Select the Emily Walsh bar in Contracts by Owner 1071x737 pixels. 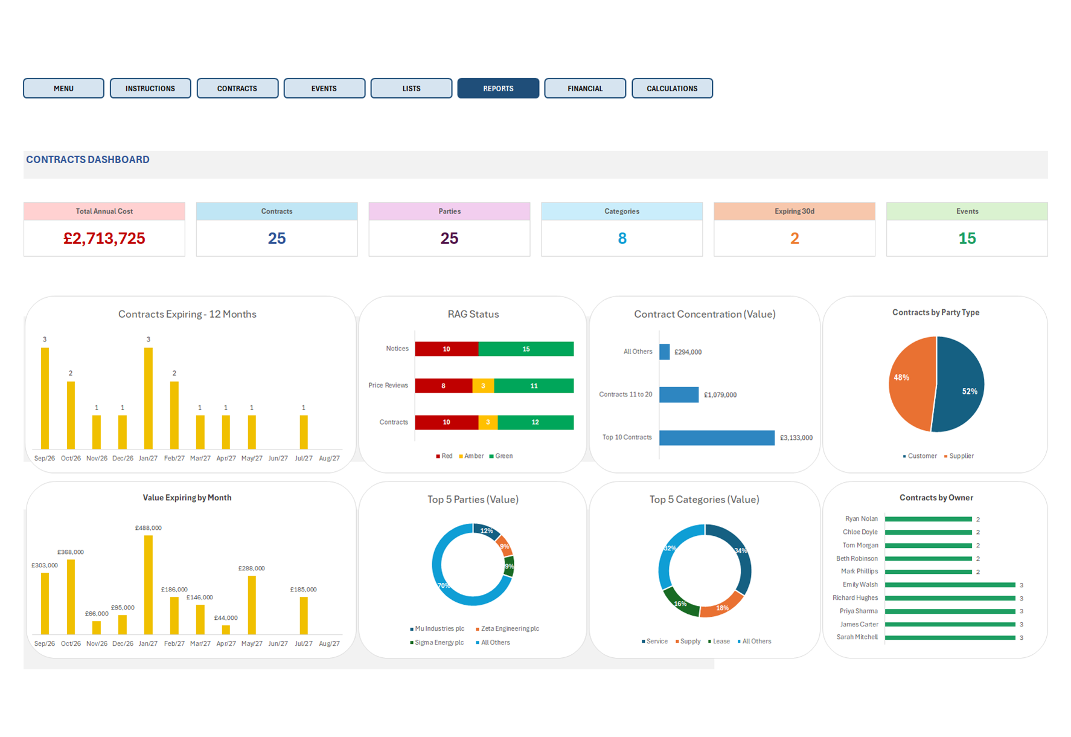pos(950,585)
